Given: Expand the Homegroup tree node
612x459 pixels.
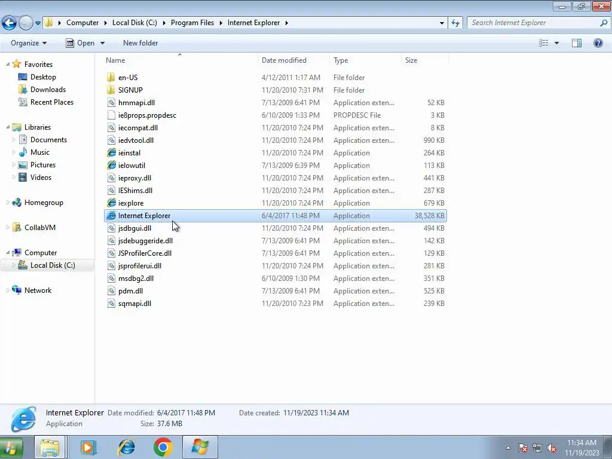Looking at the screenshot, I should point(8,203).
